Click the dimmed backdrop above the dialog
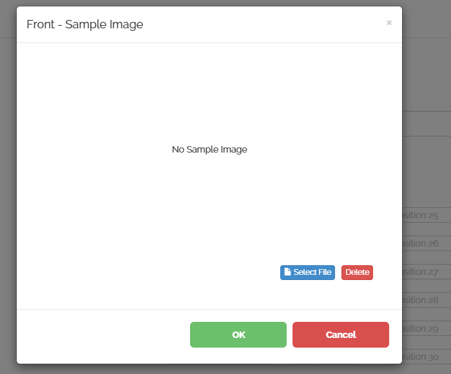This screenshot has width=451, height=374. tap(193, 3)
